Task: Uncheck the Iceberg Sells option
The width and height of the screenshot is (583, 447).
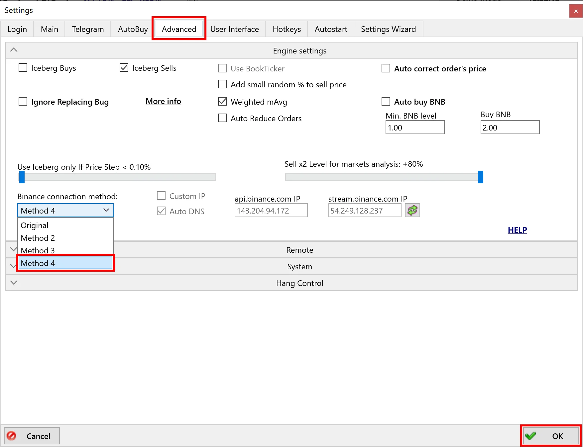Action: pyautogui.click(x=124, y=68)
